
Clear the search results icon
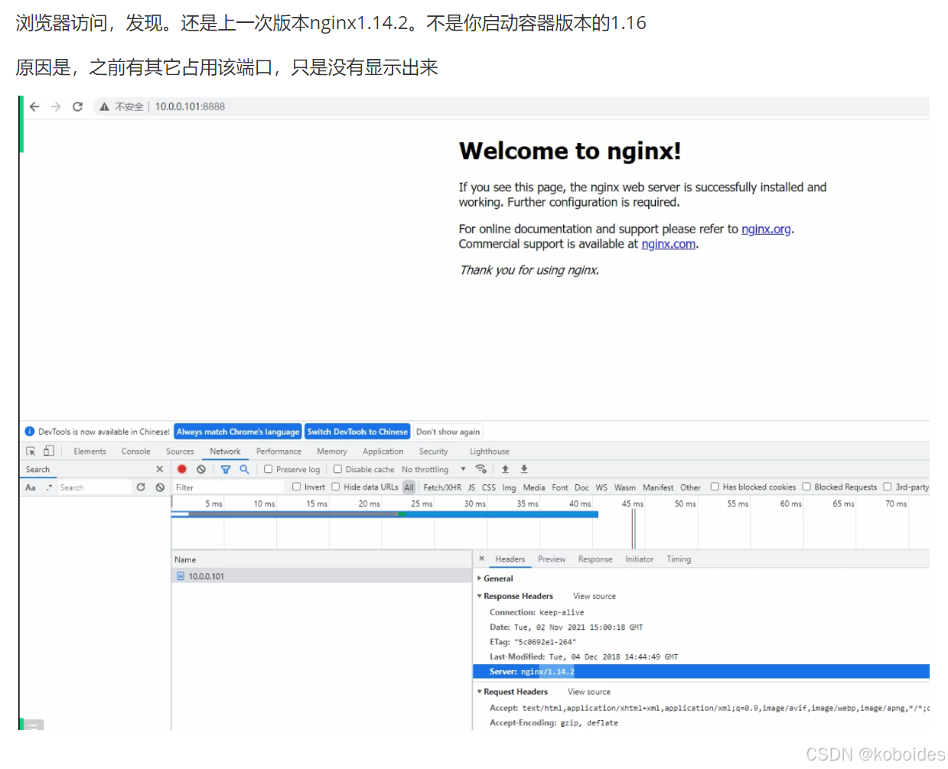(x=160, y=487)
